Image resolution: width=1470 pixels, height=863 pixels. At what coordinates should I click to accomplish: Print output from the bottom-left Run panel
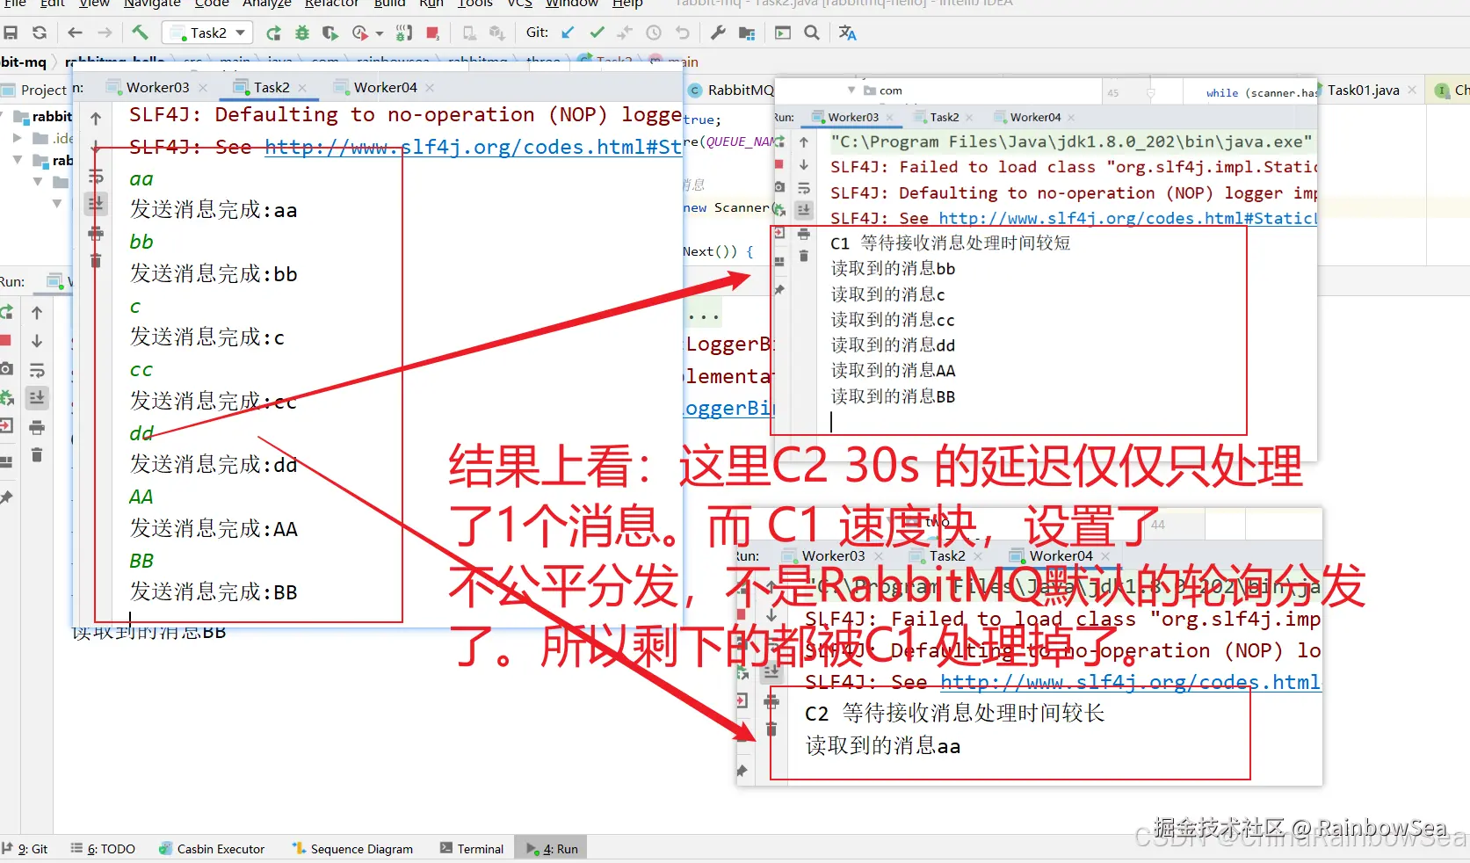point(37,428)
